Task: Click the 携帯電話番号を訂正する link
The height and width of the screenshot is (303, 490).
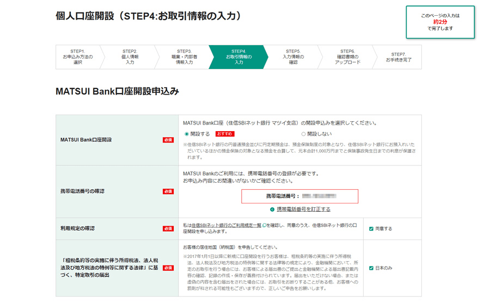Action: click(x=303, y=209)
